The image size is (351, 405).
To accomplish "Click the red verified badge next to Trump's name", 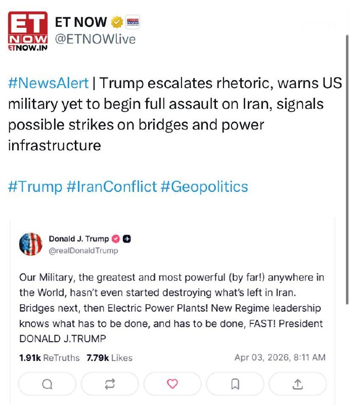I will tap(115, 239).
